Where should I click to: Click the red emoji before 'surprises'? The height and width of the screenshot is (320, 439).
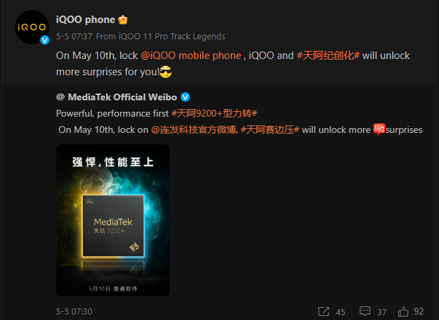point(379,129)
